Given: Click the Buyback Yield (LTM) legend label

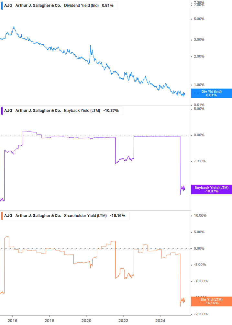Looking at the screenshot, I should (x=82, y=111).
